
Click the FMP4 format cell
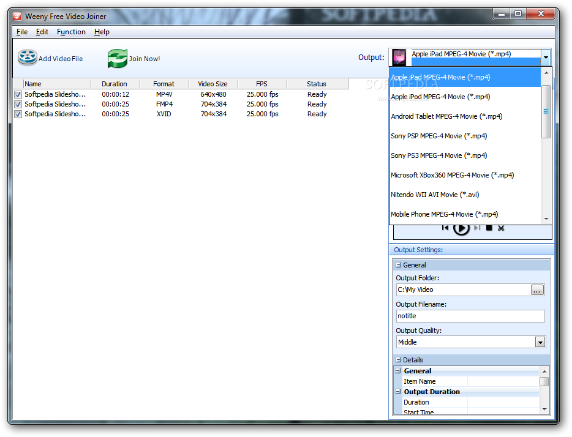click(164, 104)
